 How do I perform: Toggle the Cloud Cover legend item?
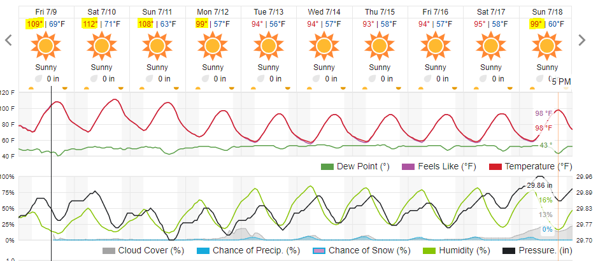tap(143, 251)
